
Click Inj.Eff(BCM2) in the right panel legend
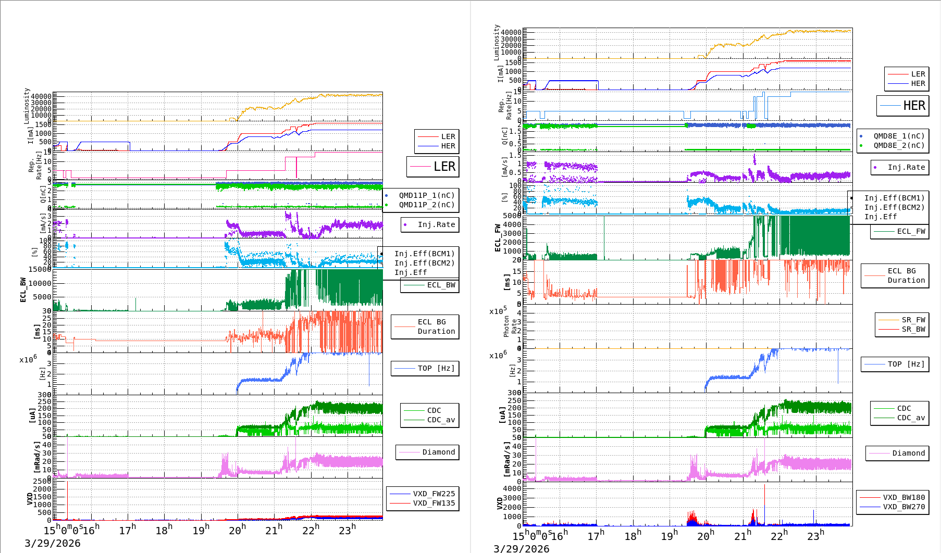pyautogui.click(x=894, y=207)
